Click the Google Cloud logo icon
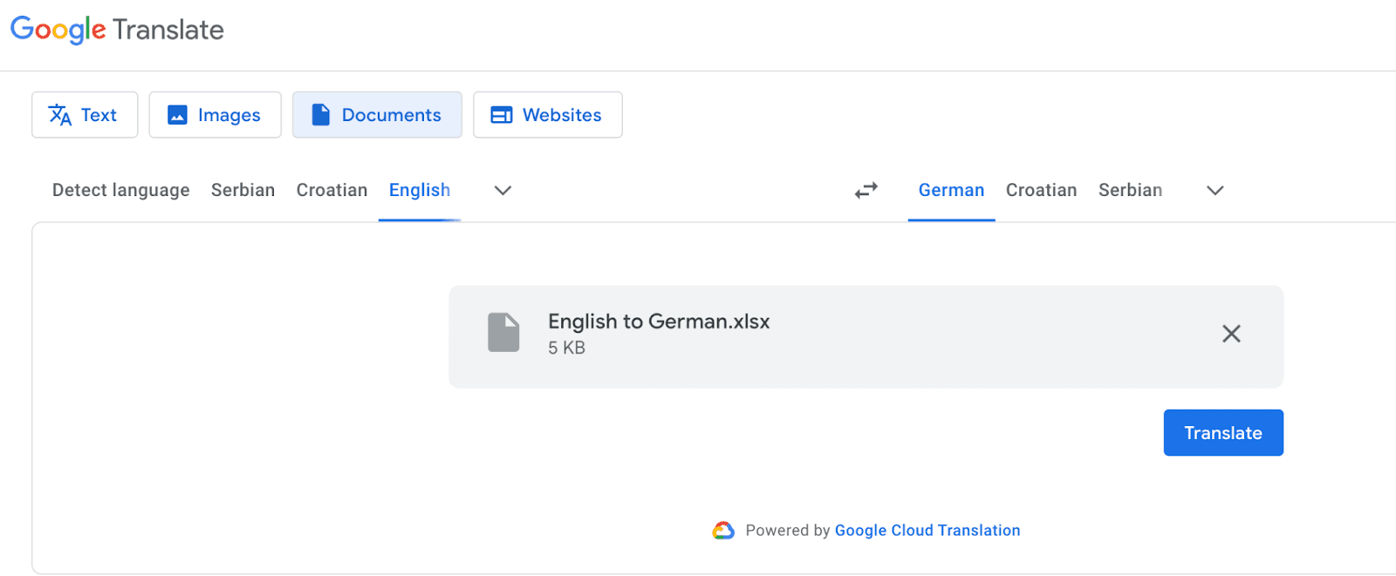Viewport: 1396px width, 576px height. click(x=723, y=531)
